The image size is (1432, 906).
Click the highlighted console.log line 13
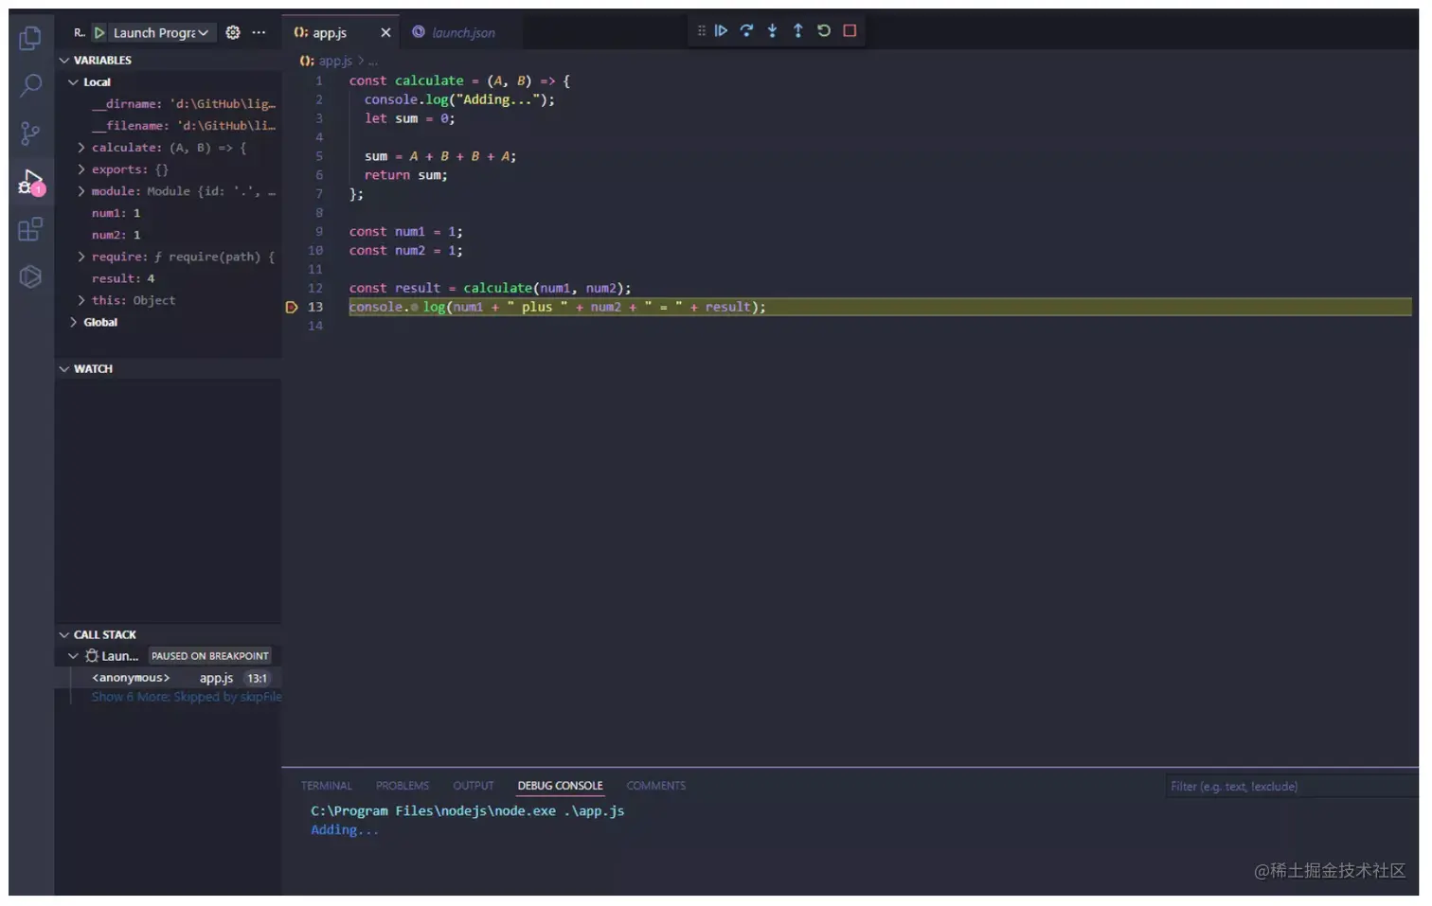[880, 307]
